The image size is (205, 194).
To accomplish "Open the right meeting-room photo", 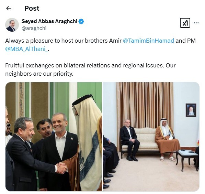I will 151,137.
